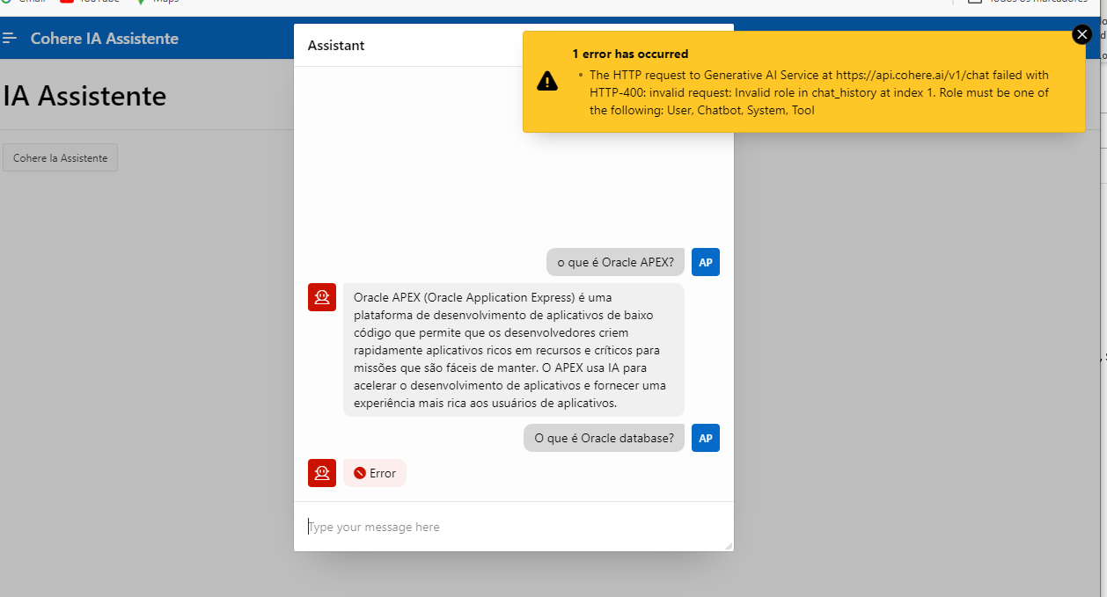Viewport: 1107px width, 597px height.
Task: Click the red Error icon in chat reply
Action: (x=360, y=473)
